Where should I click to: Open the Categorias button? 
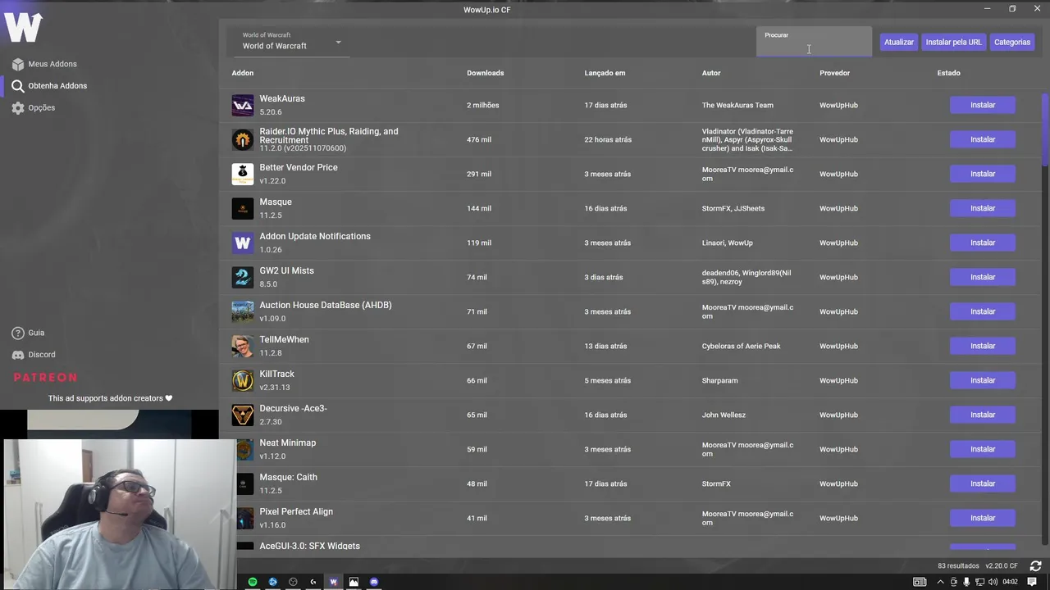[1012, 42]
